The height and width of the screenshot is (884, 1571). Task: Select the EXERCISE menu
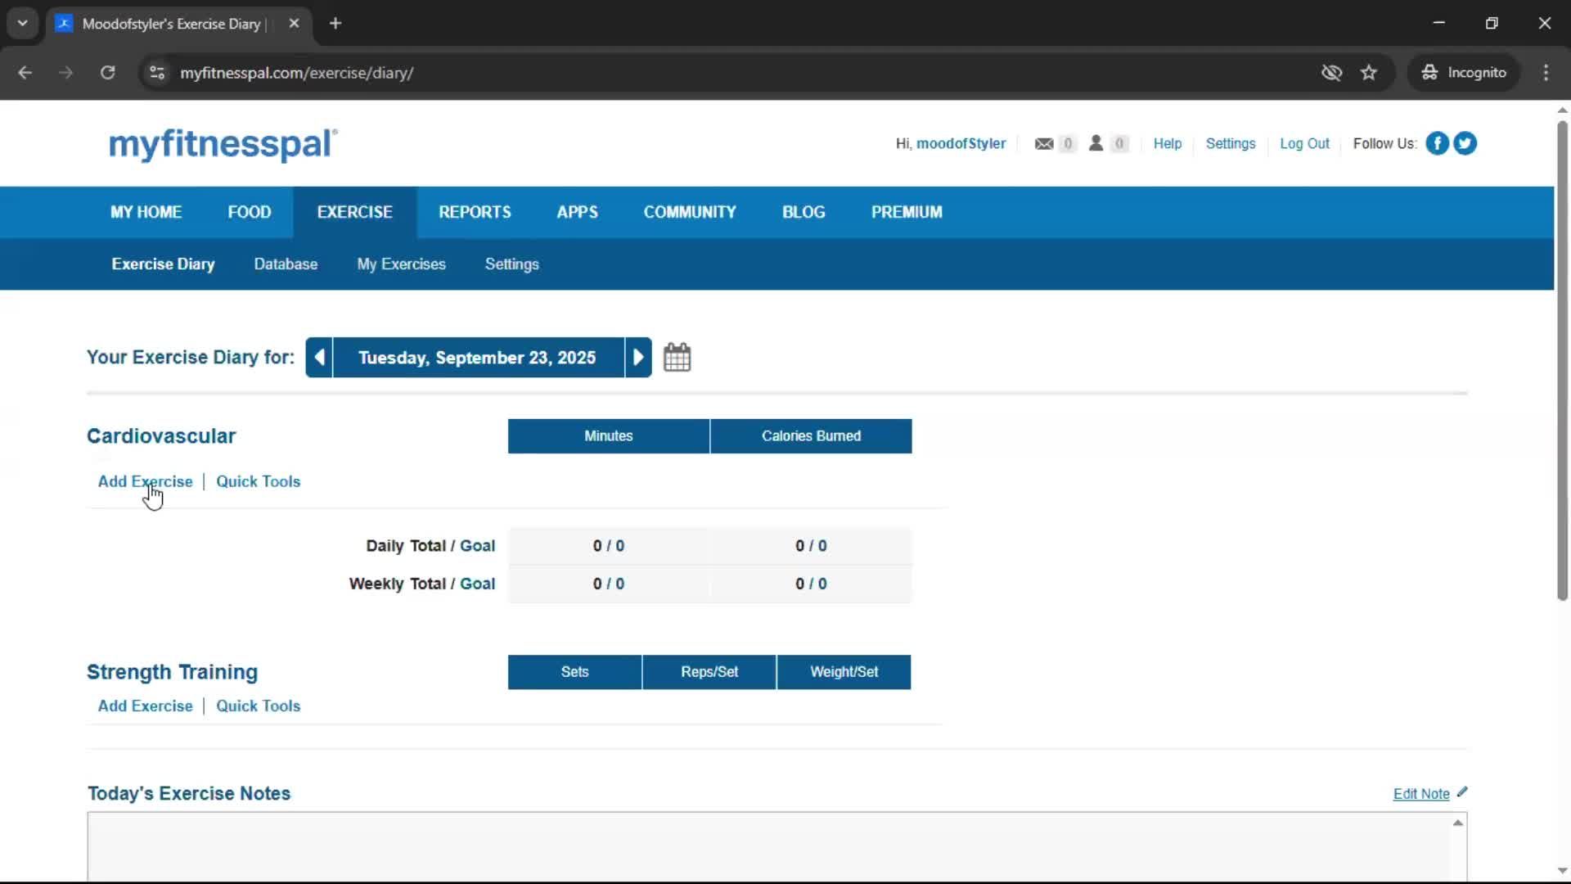[355, 213]
